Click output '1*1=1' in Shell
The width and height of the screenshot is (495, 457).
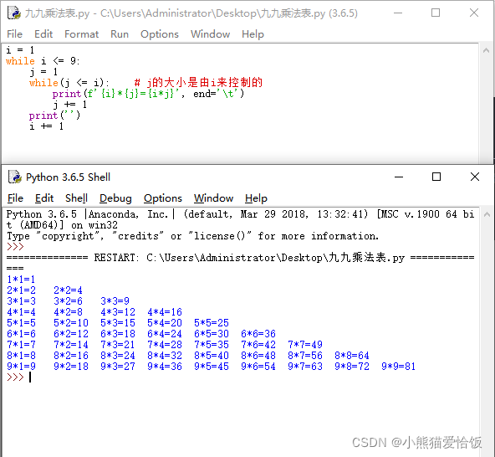click(x=21, y=280)
